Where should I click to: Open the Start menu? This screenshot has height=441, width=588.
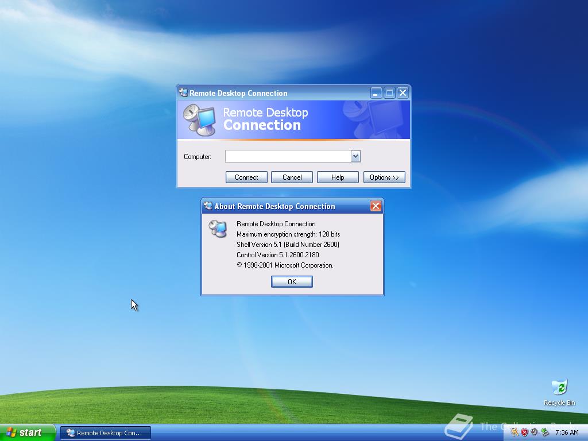[27, 433]
